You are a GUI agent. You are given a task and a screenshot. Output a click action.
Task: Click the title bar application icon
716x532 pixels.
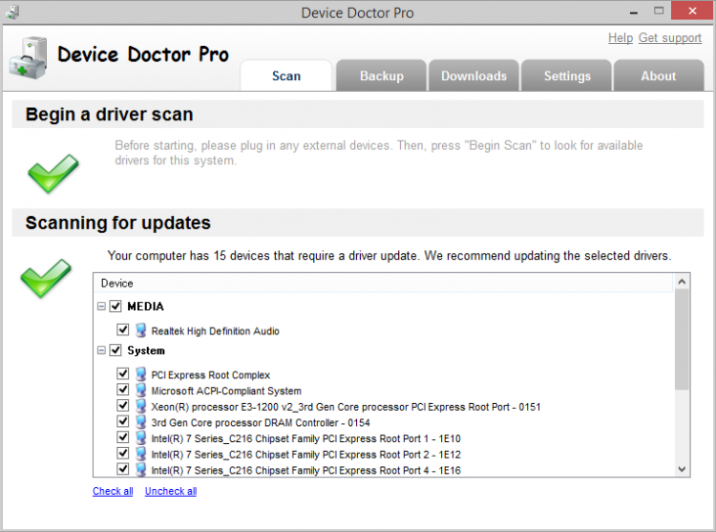(x=12, y=12)
